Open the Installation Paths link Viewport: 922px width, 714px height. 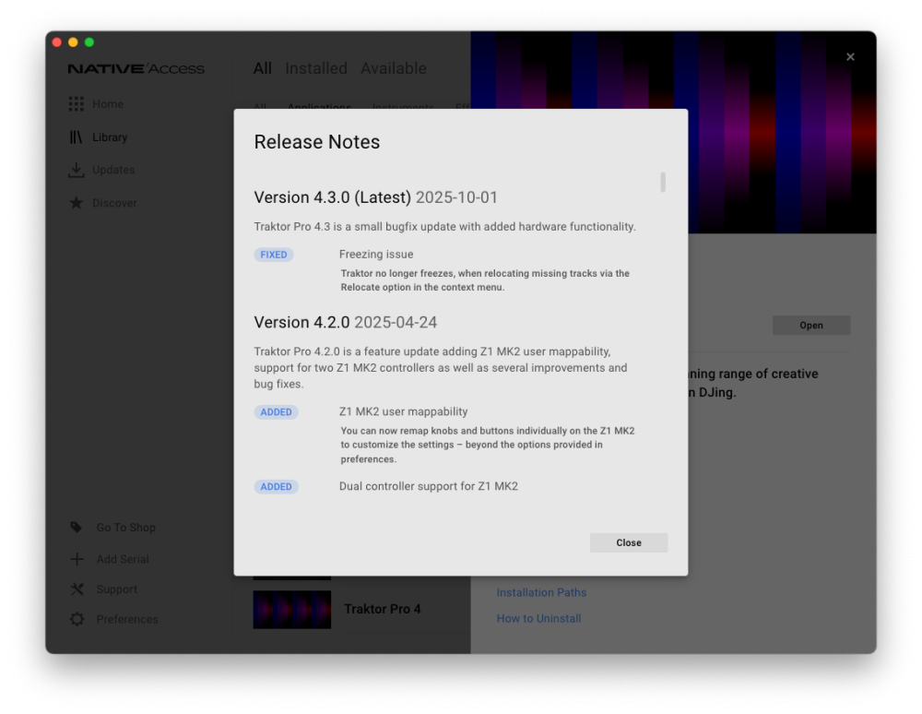point(541,592)
